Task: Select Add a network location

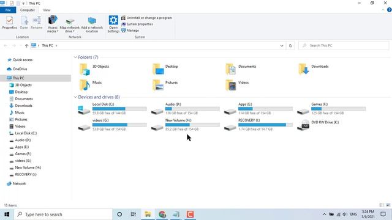Action: pyautogui.click(x=92, y=24)
